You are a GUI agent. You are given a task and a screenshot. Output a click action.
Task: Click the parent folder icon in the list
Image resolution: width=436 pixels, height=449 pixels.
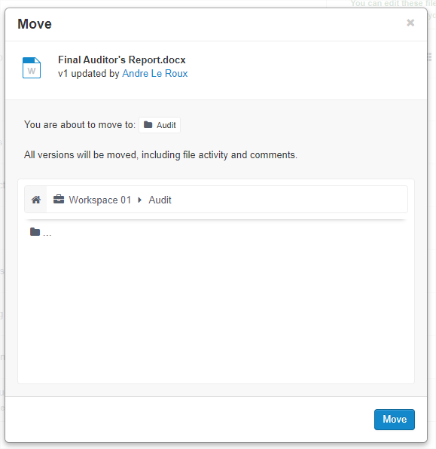pos(35,232)
